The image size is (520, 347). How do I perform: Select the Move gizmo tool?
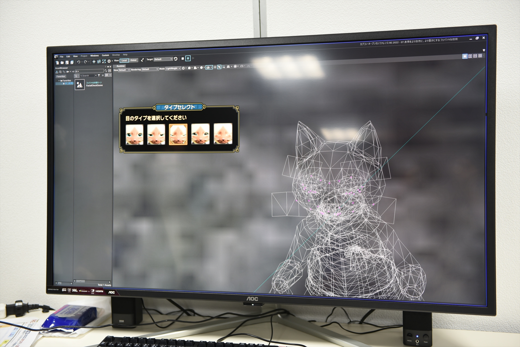pos(94,62)
